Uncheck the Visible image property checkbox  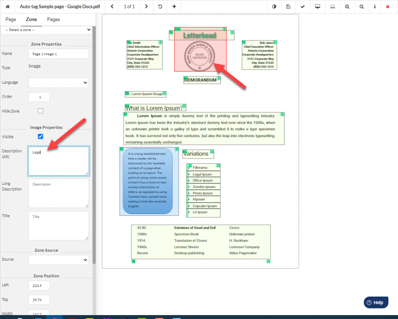[40, 137]
